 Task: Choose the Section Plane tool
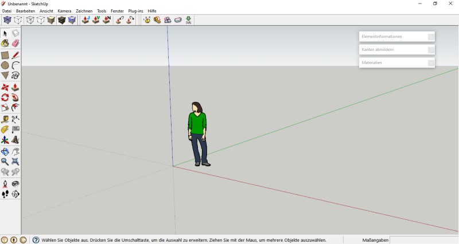click(15, 194)
